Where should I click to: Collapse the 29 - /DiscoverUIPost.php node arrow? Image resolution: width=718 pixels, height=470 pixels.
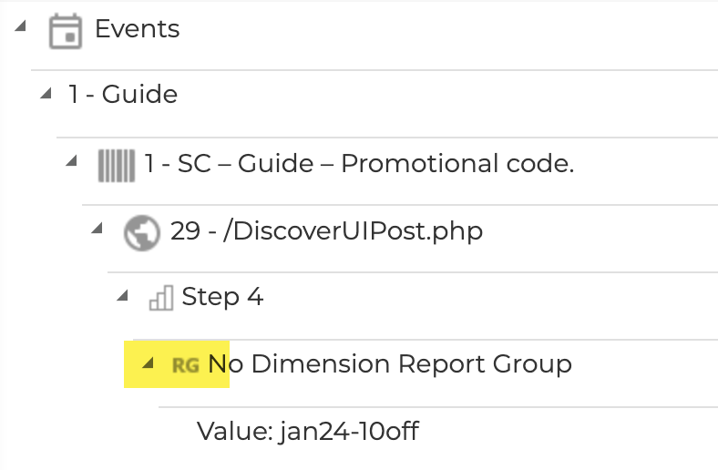[x=97, y=228]
